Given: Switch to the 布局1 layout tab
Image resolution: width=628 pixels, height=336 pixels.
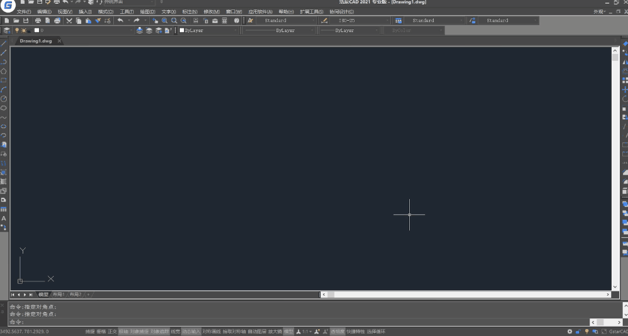Looking at the screenshot, I should pyautogui.click(x=58, y=295).
